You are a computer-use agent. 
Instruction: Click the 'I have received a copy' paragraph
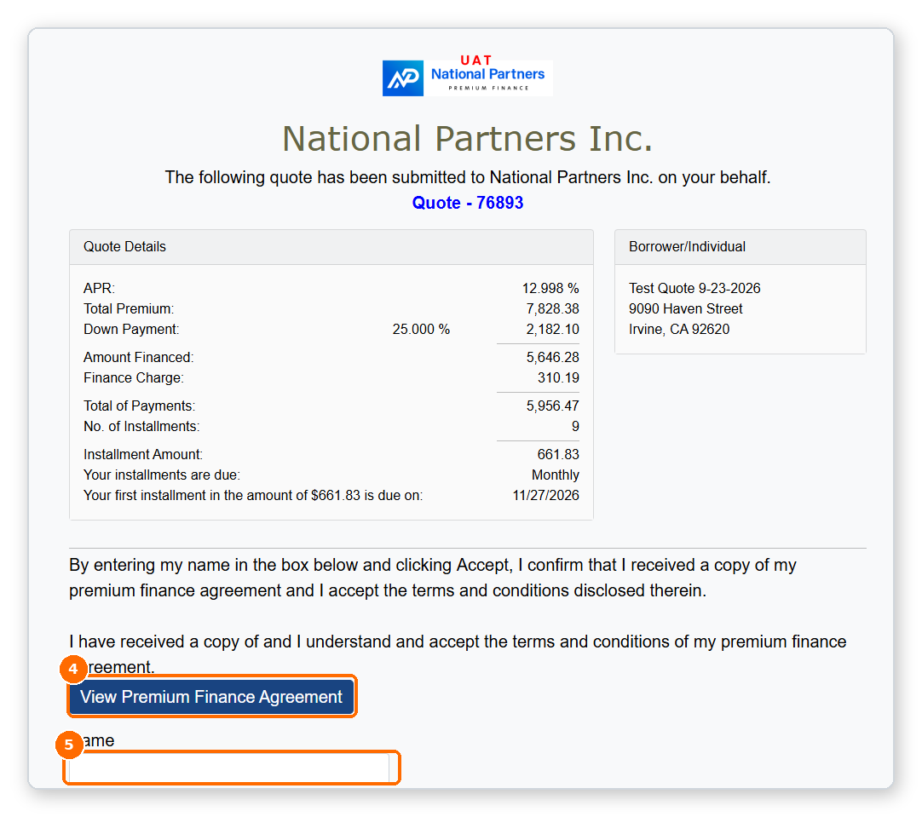(x=458, y=654)
